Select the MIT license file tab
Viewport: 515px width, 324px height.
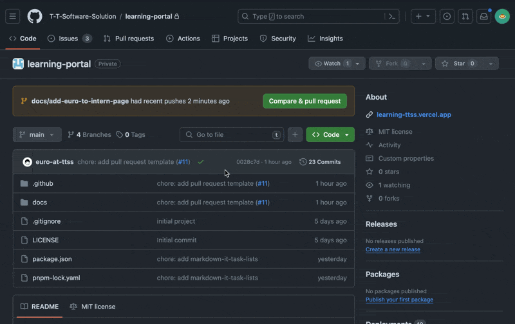(93, 307)
